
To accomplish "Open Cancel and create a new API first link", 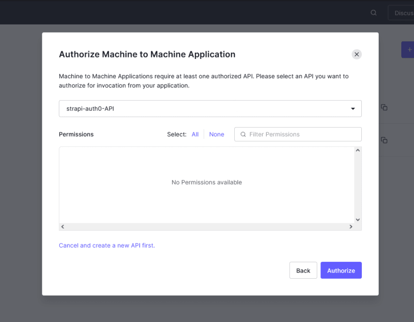I will coord(107,245).
